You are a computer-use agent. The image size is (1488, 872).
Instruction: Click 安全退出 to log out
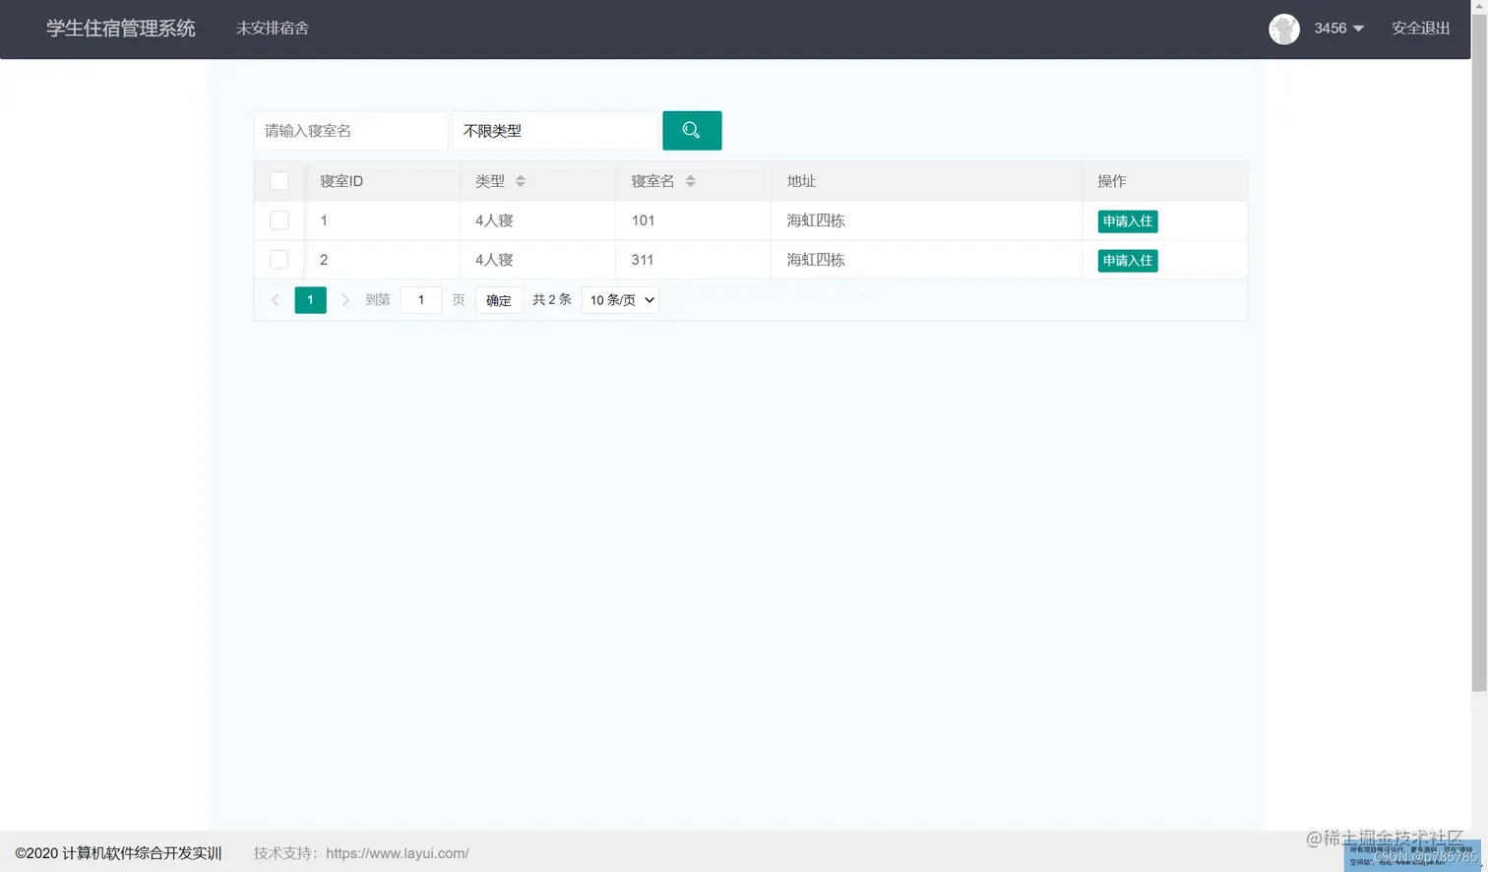(1421, 29)
